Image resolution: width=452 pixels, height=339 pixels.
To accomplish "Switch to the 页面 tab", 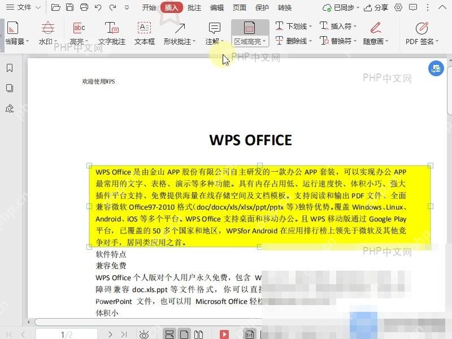I will [239, 8].
